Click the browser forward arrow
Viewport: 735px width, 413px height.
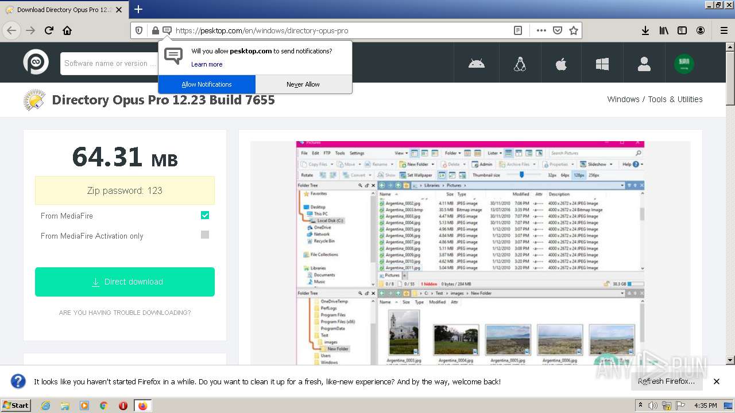pyautogui.click(x=30, y=30)
